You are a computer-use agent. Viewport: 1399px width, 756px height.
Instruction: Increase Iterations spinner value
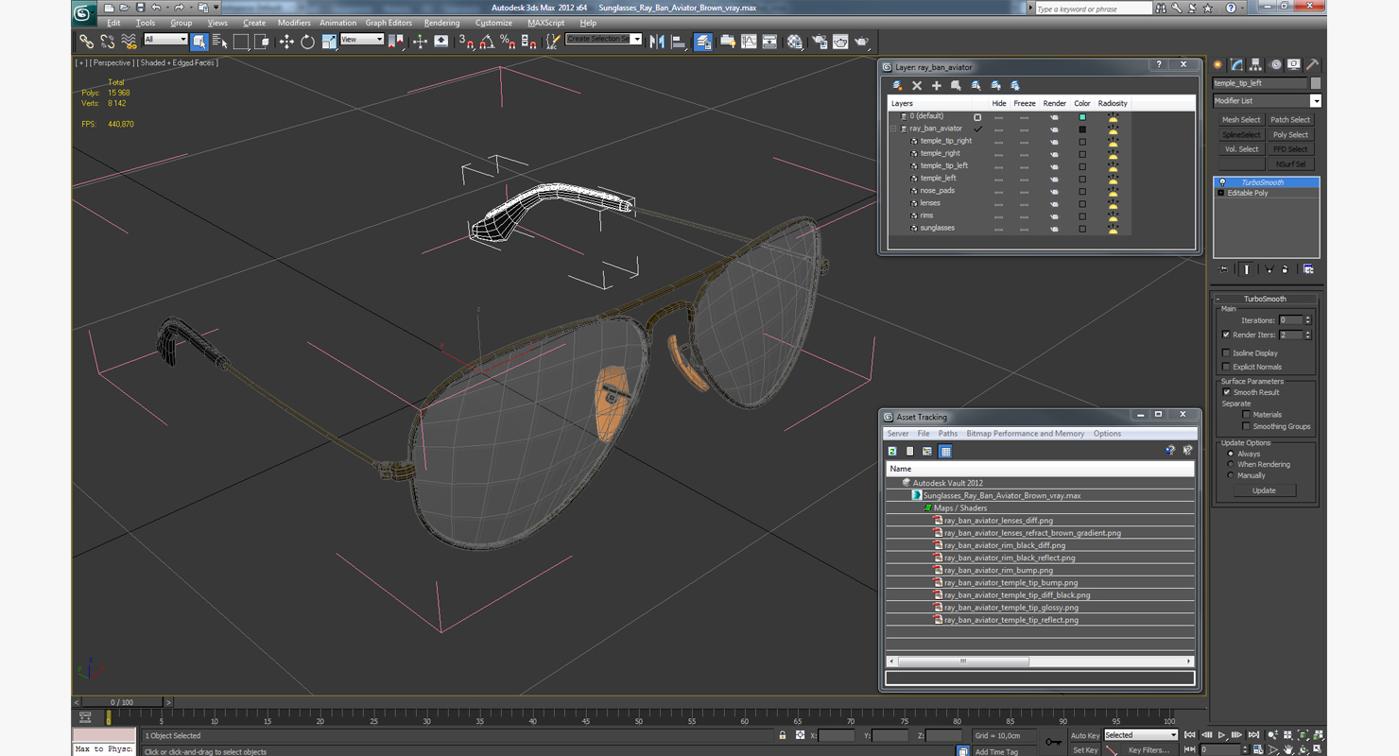pyautogui.click(x=1308, y=318)
